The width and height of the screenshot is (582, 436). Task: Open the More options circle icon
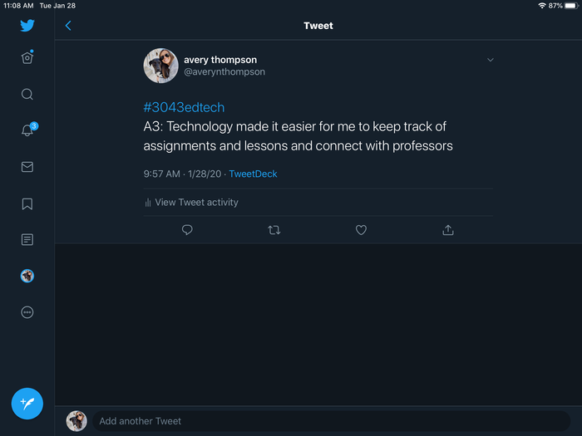[x=27, y=312]
